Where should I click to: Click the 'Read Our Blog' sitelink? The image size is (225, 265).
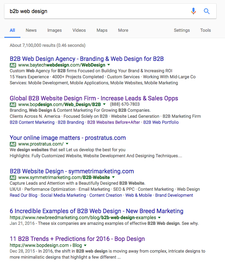pyautogui.click(x=23, y=195)
